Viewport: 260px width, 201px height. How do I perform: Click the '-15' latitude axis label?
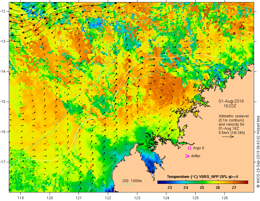(3, 102)
